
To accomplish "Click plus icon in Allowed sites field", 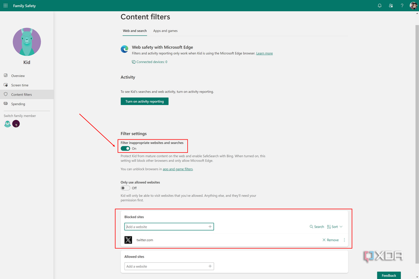I will click(x=210, y=266).
